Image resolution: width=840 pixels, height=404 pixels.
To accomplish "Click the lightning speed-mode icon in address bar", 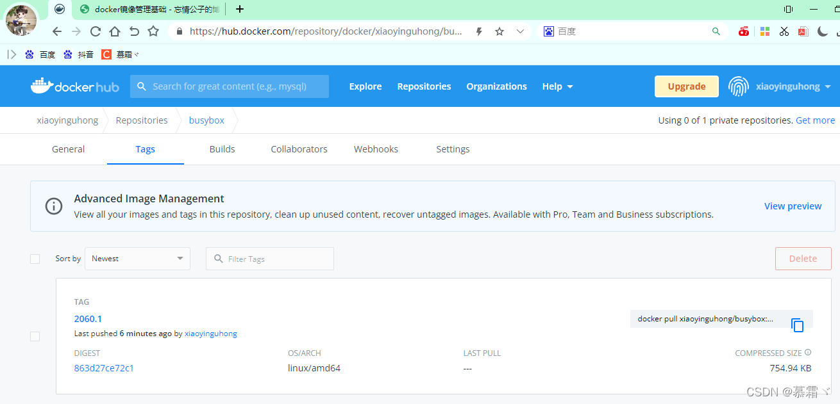I will pyautogui.click(x=479, y=31).
